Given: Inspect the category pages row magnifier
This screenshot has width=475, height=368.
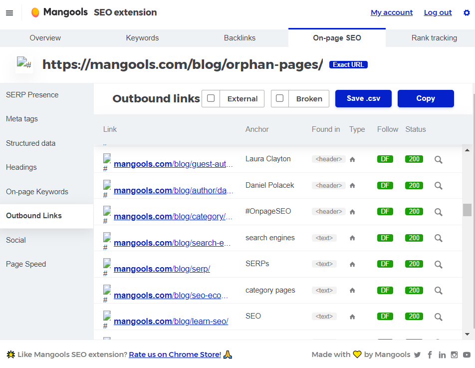Looking at the screenshot, I should click(x=439, y=291).
